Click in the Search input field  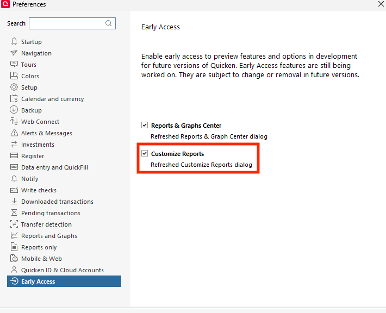point(72,23)
